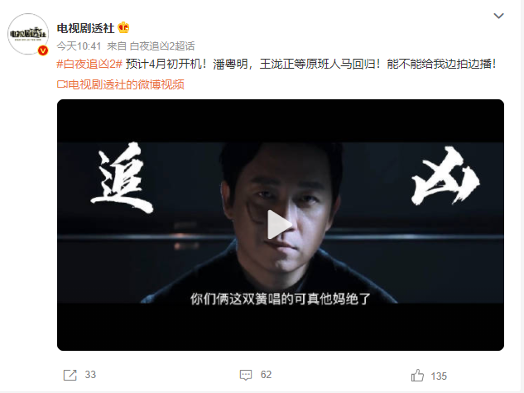
Task: Click the share/repost icon
Action: (70, 375)
